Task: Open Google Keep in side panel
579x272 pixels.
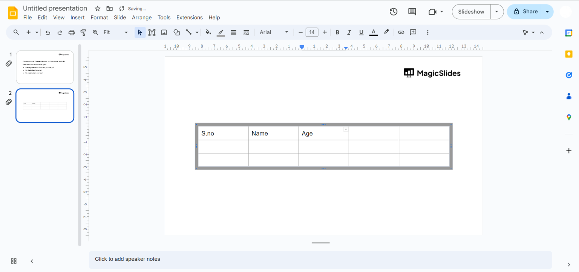Action: tap(569, 54)
